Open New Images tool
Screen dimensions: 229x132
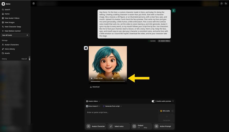click(8, 22)
